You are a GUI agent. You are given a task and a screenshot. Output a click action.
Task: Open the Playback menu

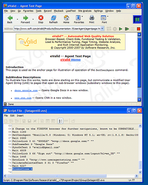coord(59,11)
